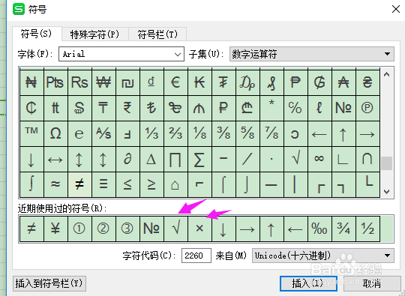Pick the two-thirds ⅔ fraction

click(x=175, y=133)
